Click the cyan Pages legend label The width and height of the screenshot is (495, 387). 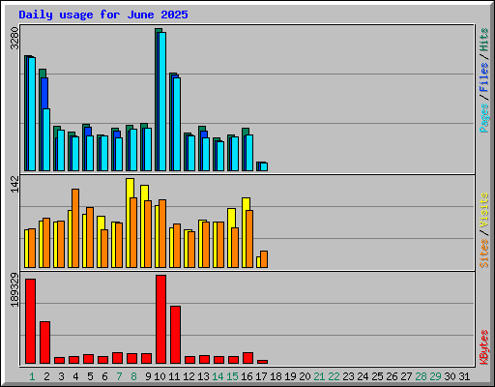[x=484, y=118]
